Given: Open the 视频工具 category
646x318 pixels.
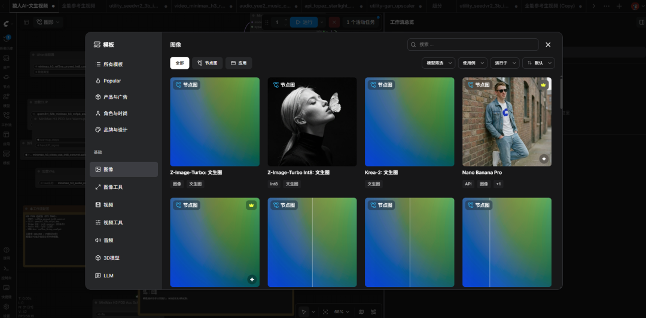Looking at the screenshot, I should click(x=124, y=222).
